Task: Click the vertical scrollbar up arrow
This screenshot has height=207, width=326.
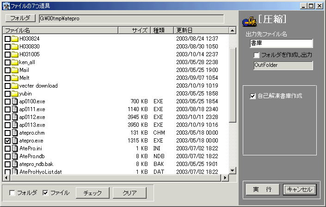Action: [232, 30]
